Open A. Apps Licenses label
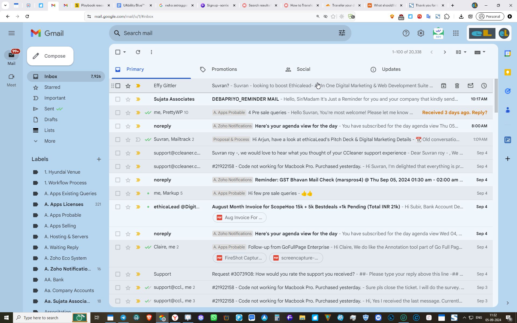The width and height of the screenshot is (517, 323). 64,204
